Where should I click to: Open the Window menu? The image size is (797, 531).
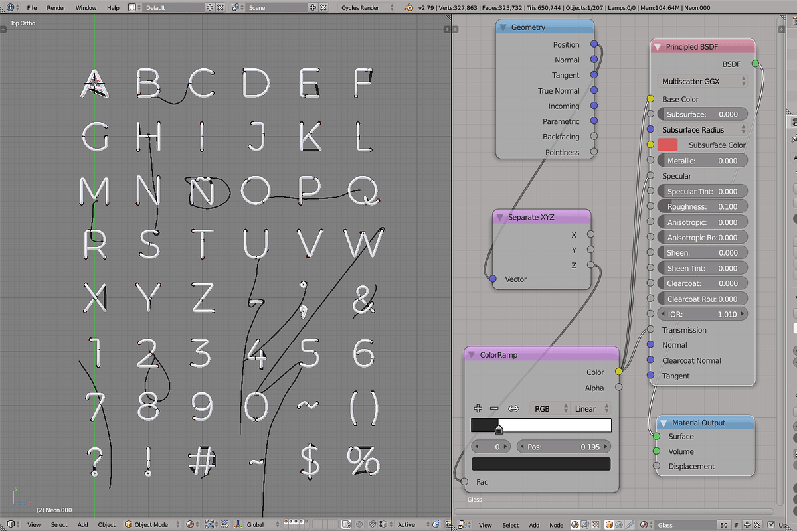86,7
